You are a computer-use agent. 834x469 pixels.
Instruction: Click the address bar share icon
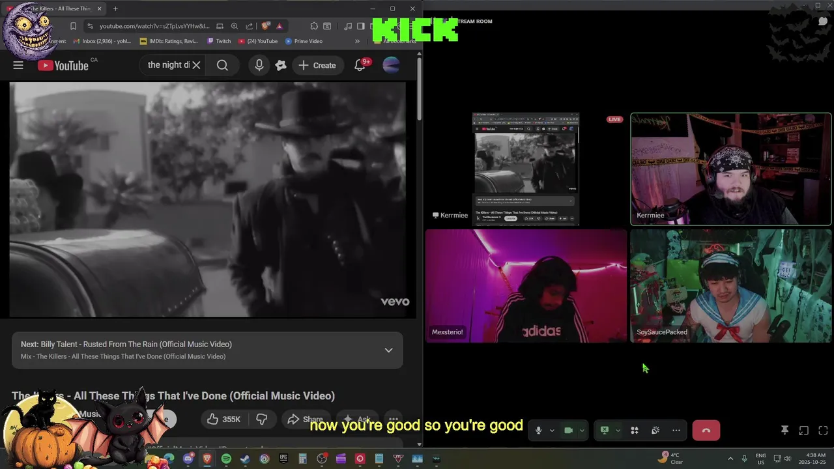click(x=249, y=26)
